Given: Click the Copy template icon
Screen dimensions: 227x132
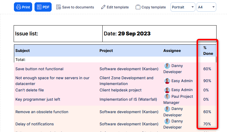Looking at the screenshot, I should (138, 7).
